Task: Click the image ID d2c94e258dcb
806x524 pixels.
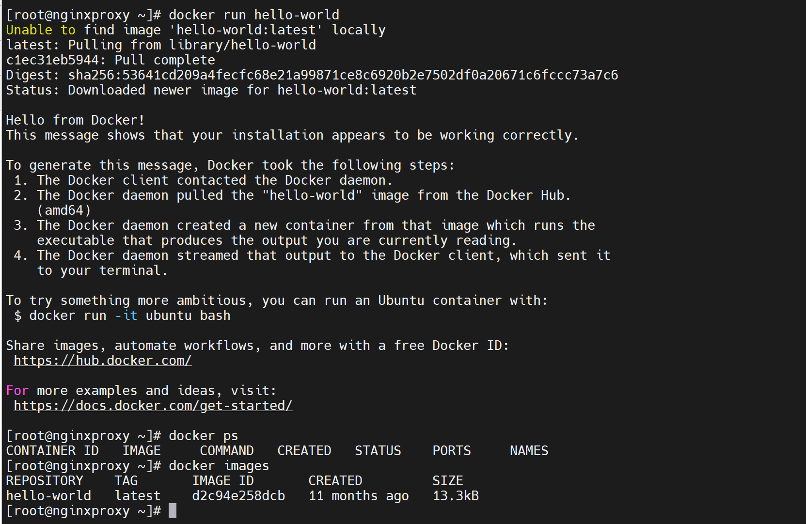Action: pyautogui.click(x=238, y=496)
